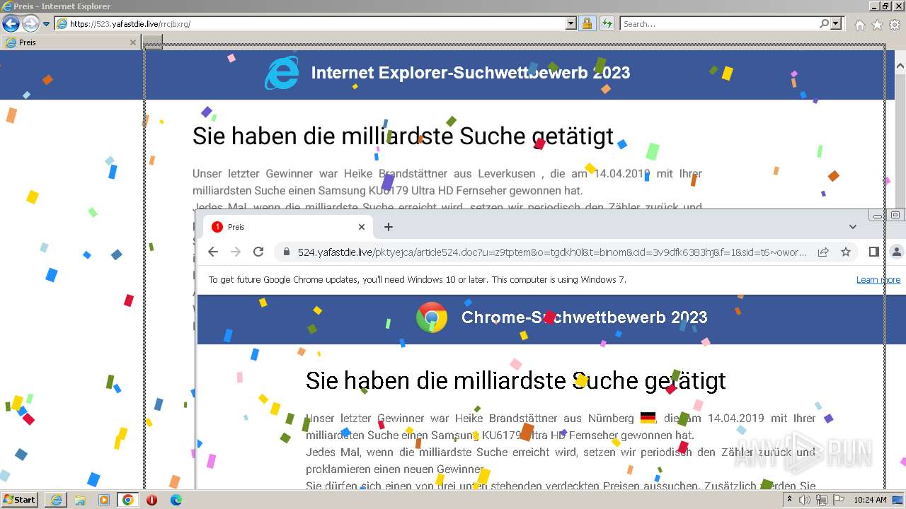The height and width of the screenshot is (509, 906).
Task: Open the volume control in system tray
Action: 805,500
